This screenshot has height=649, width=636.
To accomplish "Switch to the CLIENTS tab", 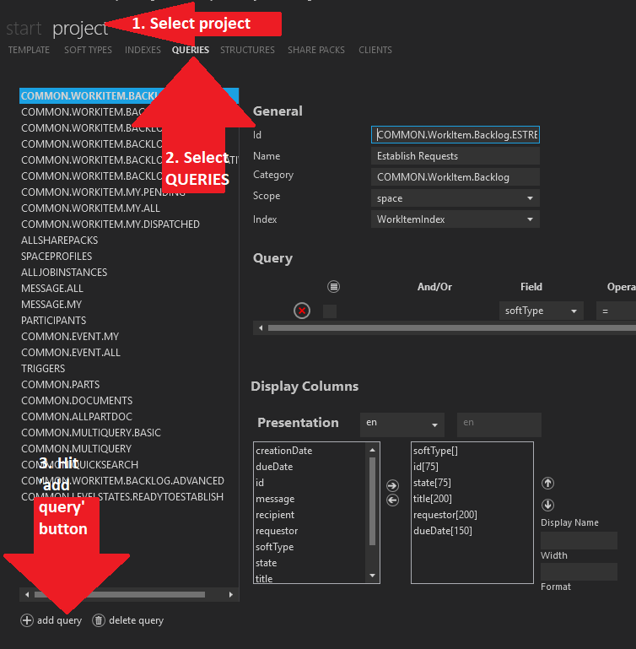I will pyautogui.click(x=375, y=50).
